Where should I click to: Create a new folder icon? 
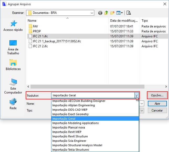(x=112, y=13)
